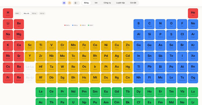Open the Magnesium (Mg) element tile
Image resolution: width=202 pixels, height=105 pixels.
19,35
